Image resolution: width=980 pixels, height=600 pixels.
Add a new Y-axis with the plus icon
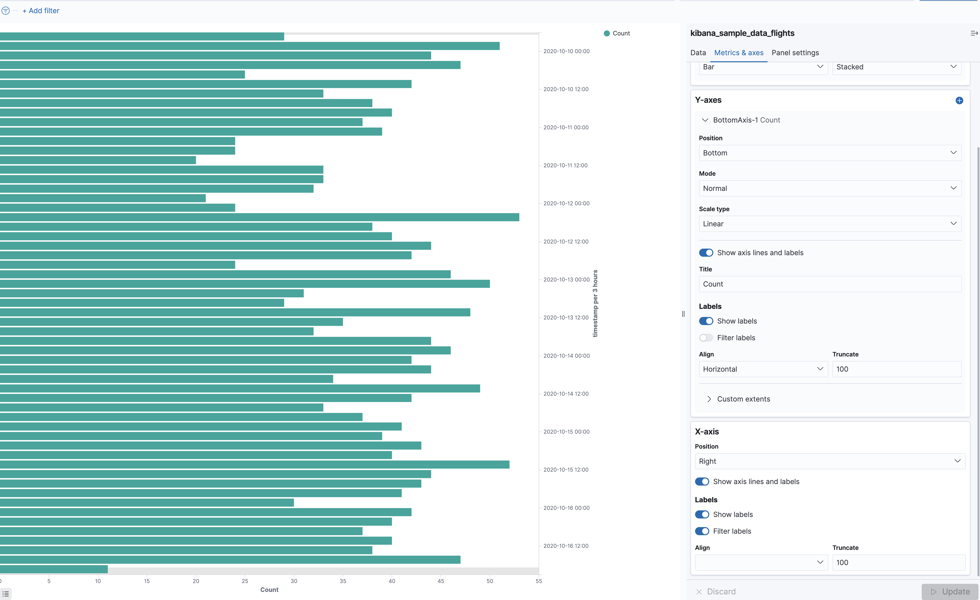(959, 101)
